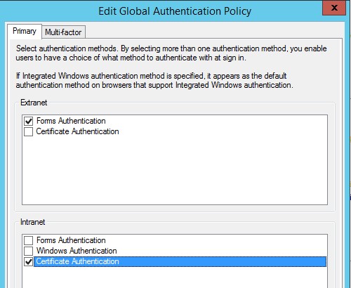Click empty space in the Extranet list box
Screen dimensions: 351x288
click(x=175, y=171)
